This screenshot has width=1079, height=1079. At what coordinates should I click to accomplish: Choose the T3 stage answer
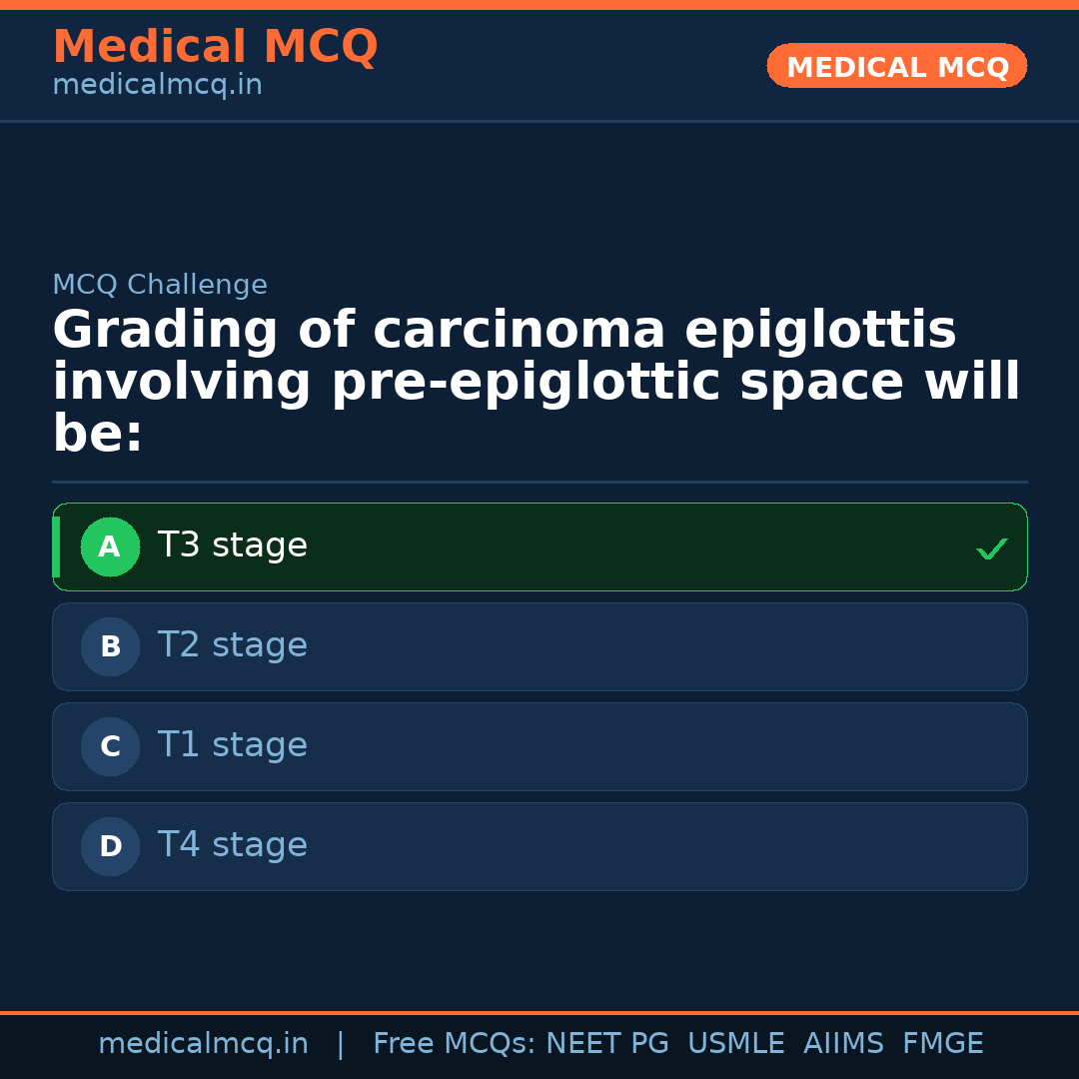point(233,546)
